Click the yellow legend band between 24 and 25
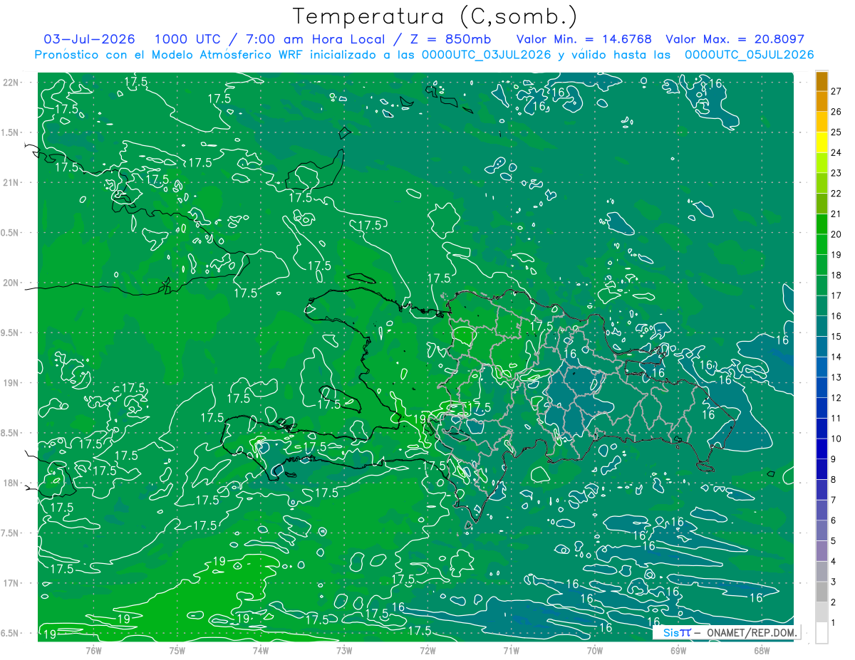This screenshot has width=855, height=660. pos(822,142)
